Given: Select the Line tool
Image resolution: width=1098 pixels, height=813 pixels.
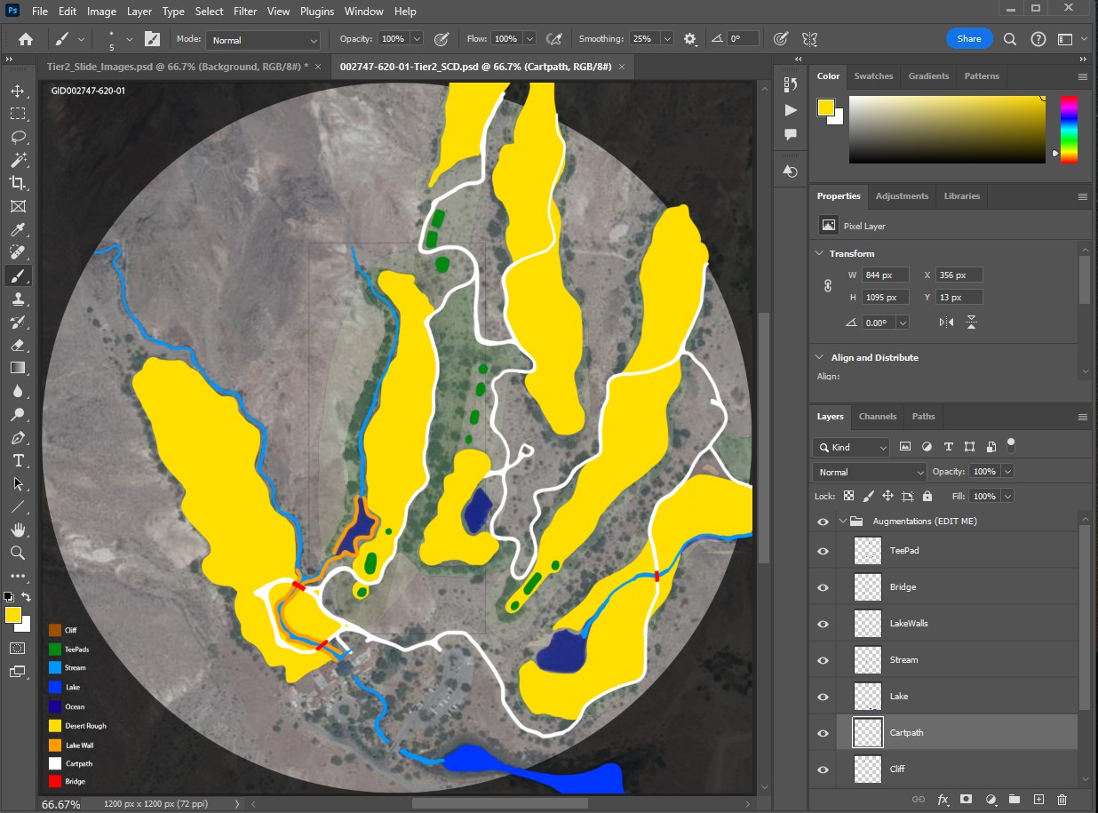Looking at the screenshot, I should pyautogui.click(x=18, y=506).
